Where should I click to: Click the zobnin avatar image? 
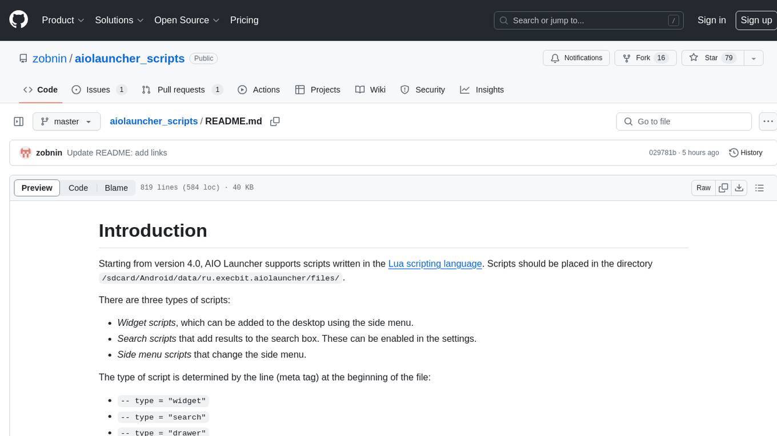(25, 153)
